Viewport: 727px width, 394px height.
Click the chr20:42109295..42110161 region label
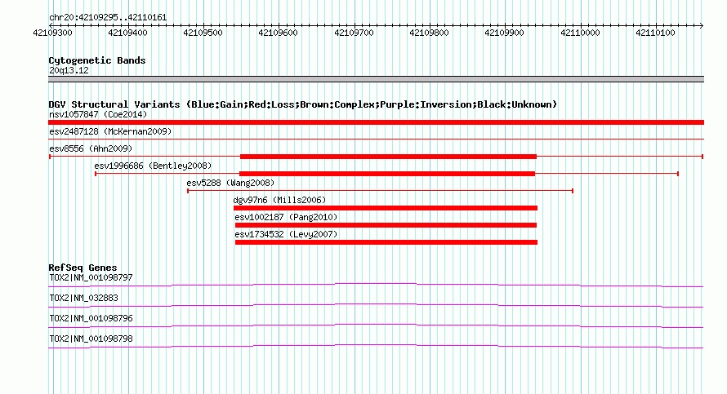tap(108, 17)
